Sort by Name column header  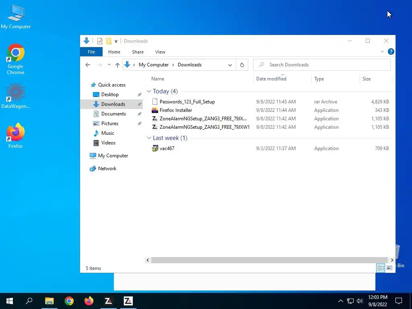[158, 79]
